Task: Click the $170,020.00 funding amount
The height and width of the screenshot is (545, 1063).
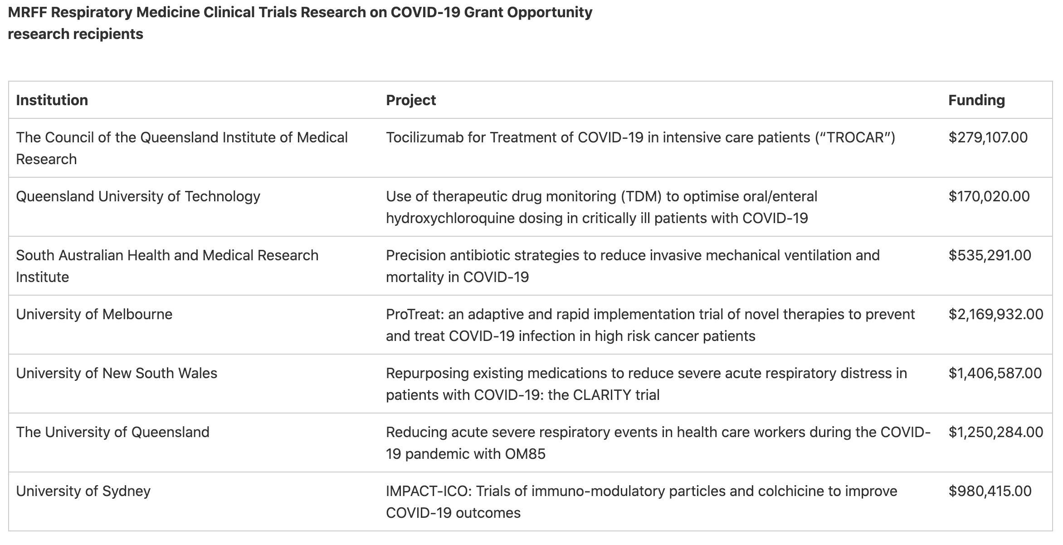Action: pyautogui.click(x=989, y=196)
